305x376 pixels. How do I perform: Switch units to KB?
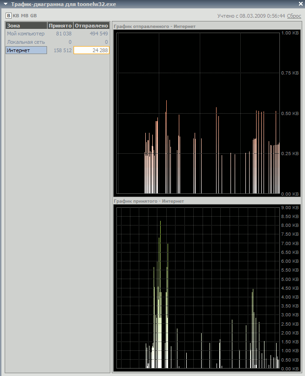(16, 16)
